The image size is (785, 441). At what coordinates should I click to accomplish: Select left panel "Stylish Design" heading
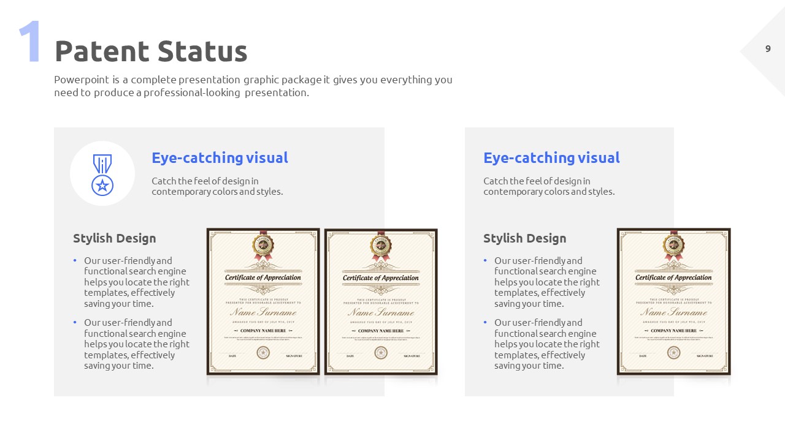tap(115, 238)
